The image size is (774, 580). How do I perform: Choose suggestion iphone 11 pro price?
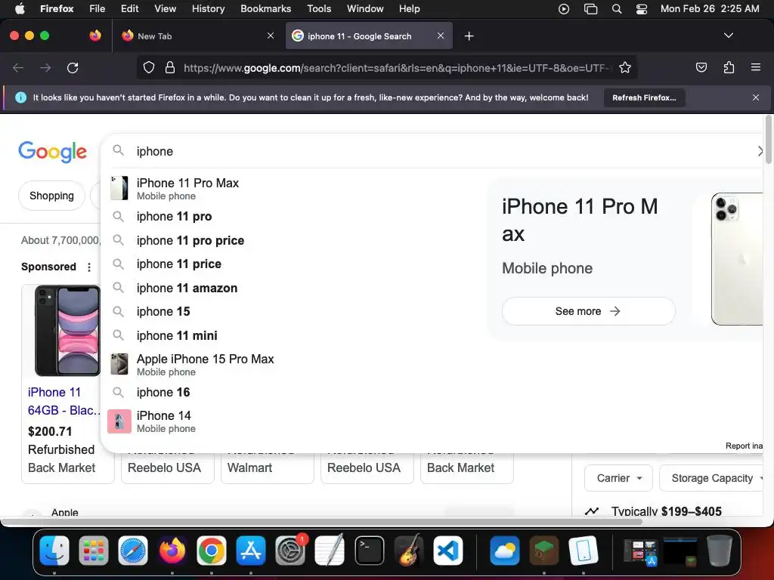pos(291,240)
